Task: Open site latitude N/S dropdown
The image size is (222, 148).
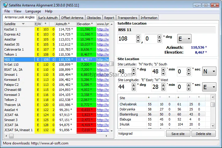Action: [210, 71]
